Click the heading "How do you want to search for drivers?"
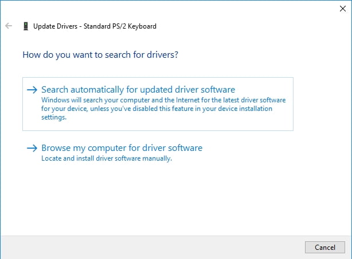 tap(100, 55)
